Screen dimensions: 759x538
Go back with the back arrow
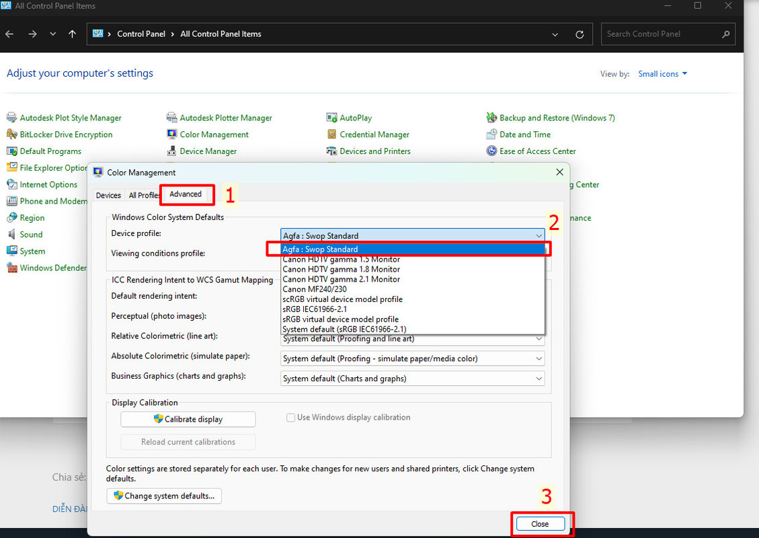click(9, 34)
